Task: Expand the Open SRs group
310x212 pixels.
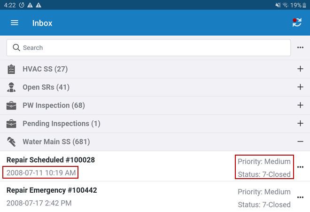Action: pyautogui.click(x=300, y=87)
